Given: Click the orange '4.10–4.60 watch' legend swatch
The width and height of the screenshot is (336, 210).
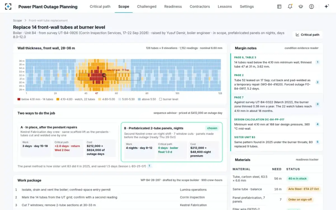Looking at the screenshot, I should [x=58, y=99].
